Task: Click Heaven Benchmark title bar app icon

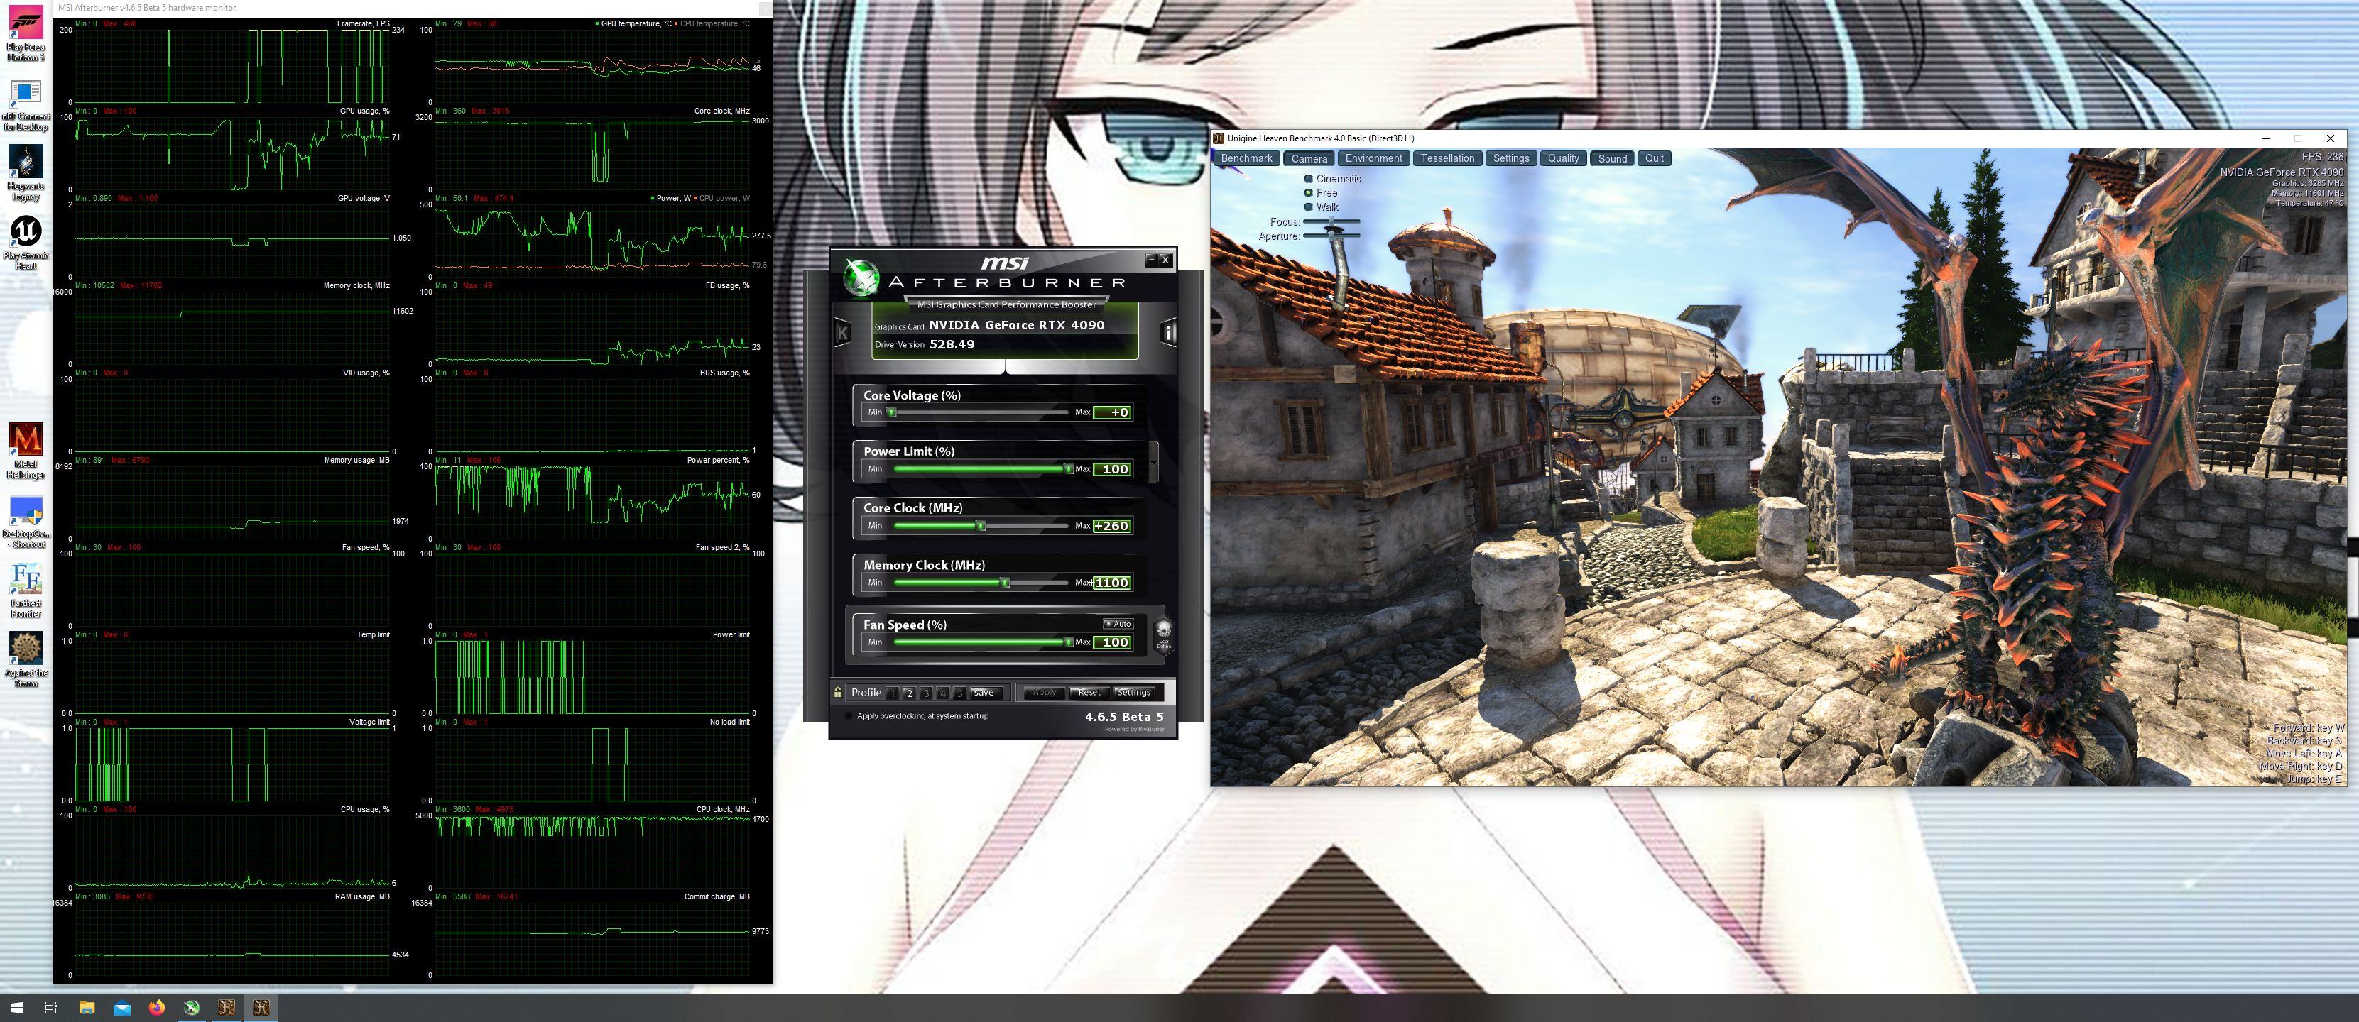Action: [x=1219, y=138]
